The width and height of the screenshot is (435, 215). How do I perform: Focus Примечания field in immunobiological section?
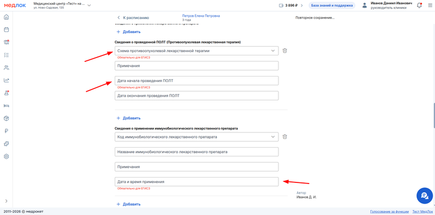click(196, 167)
